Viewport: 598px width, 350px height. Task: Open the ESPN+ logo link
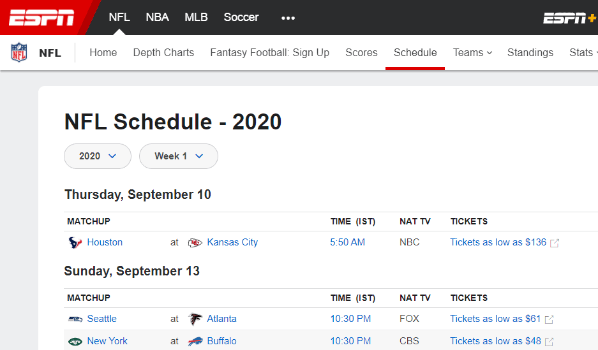click(x=570, y=18)
